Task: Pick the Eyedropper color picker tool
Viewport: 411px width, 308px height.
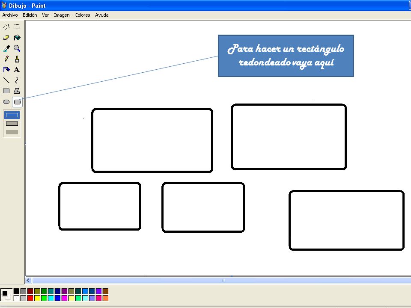Action: pos(6,48)
